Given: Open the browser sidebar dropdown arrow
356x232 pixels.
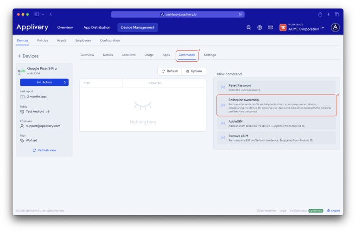Looking at the screenshot, I should 43,14.
